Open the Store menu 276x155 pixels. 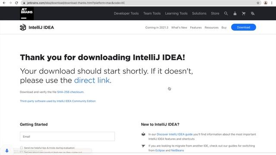(x=215, y=13)
